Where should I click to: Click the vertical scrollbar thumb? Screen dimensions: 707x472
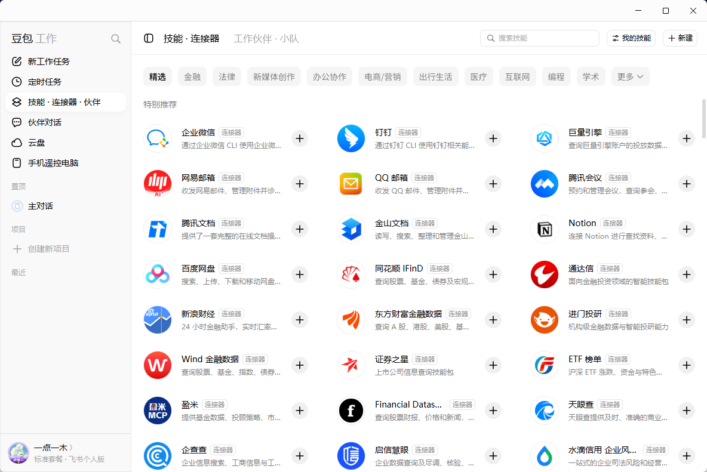(x=704, y=119)
